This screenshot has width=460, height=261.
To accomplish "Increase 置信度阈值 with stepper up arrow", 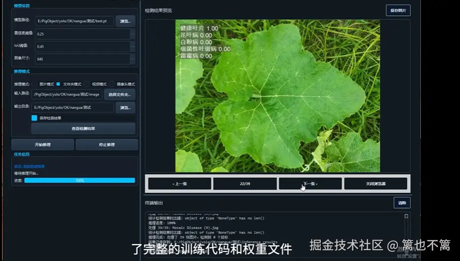I will pos(133,31).
